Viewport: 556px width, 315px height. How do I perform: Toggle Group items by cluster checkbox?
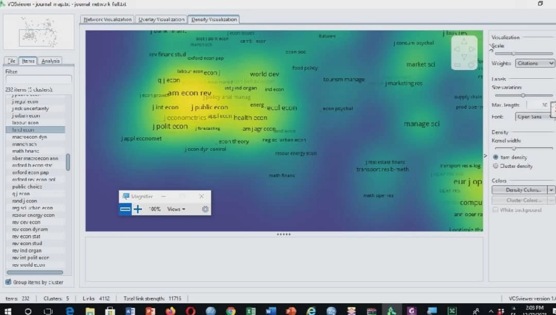[x=8, y=282]
